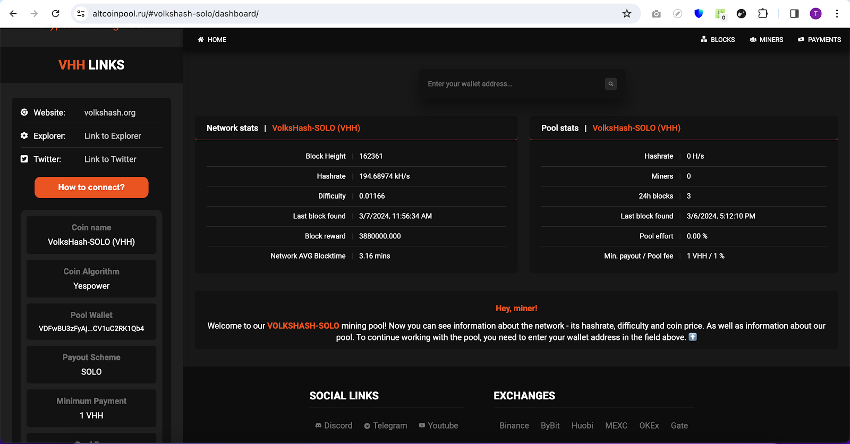Click the Block Height value 162361
Viewport: 850px width, 444px height.
click(x=371, y=156)
